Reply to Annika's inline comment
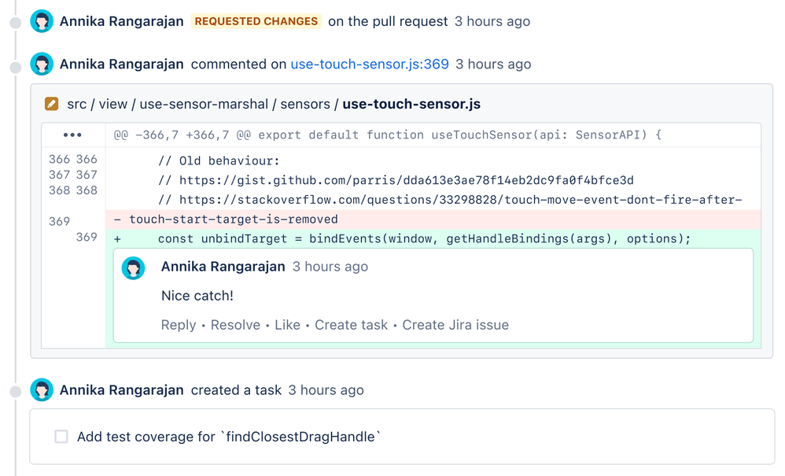Image resolution: width=785 pixels, height=476 pixels. coord(179,324)
